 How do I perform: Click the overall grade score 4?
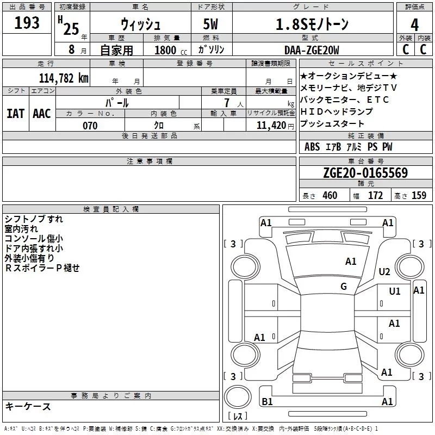click(414, 24)
